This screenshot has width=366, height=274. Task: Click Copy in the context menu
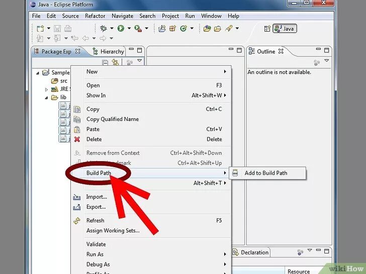tap(151, 109)
